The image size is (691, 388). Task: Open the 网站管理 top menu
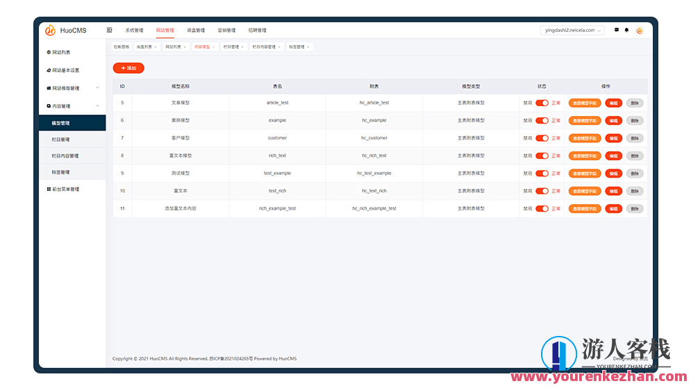[165, 31]
